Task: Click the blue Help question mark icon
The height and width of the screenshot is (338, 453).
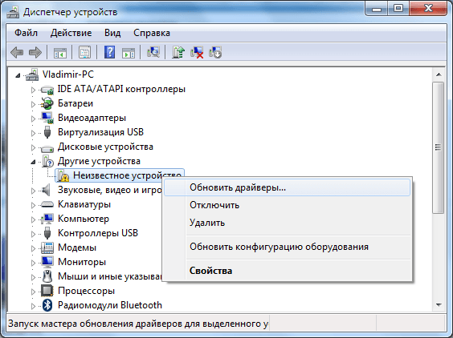Action: tap(109, 52)
